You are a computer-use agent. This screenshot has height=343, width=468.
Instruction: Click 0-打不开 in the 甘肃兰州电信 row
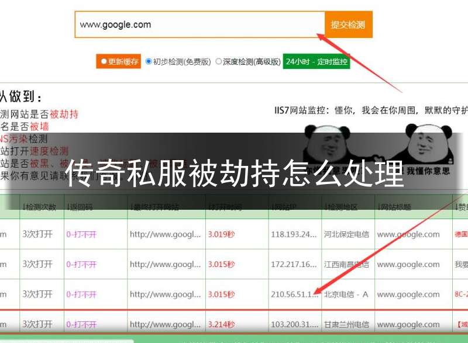click(x=81, y=324)
